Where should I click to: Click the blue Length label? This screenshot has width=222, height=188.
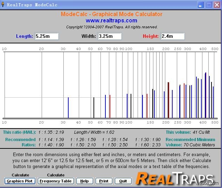pyautogui.click(x=25, y=36)
